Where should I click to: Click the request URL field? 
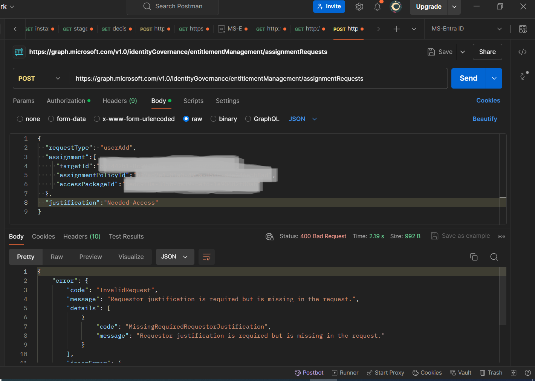click(x=258, y=78)
